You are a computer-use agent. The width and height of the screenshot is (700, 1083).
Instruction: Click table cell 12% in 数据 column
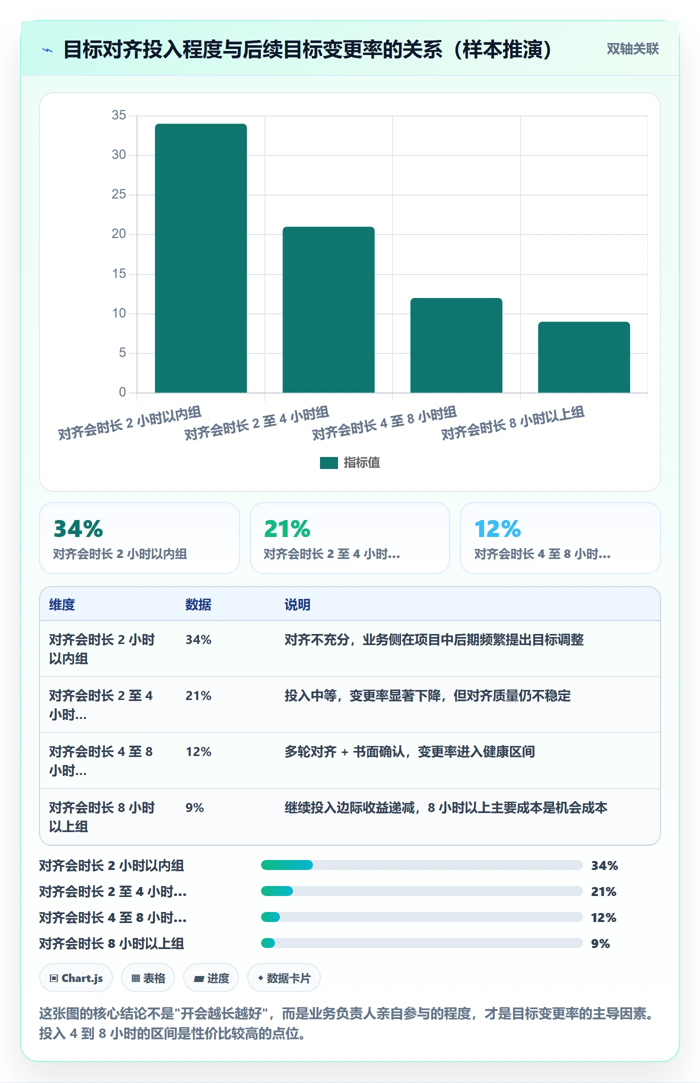pyautogui.click(x=198, y=751)
